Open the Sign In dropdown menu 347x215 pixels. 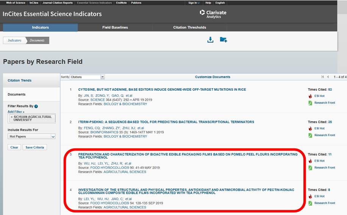click(x=194, y=3)
